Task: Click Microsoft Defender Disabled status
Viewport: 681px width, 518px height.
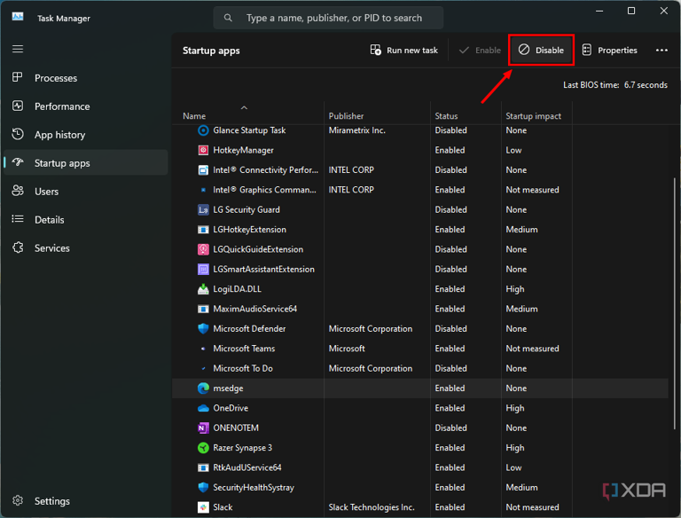Action: (x=450, y=329)
